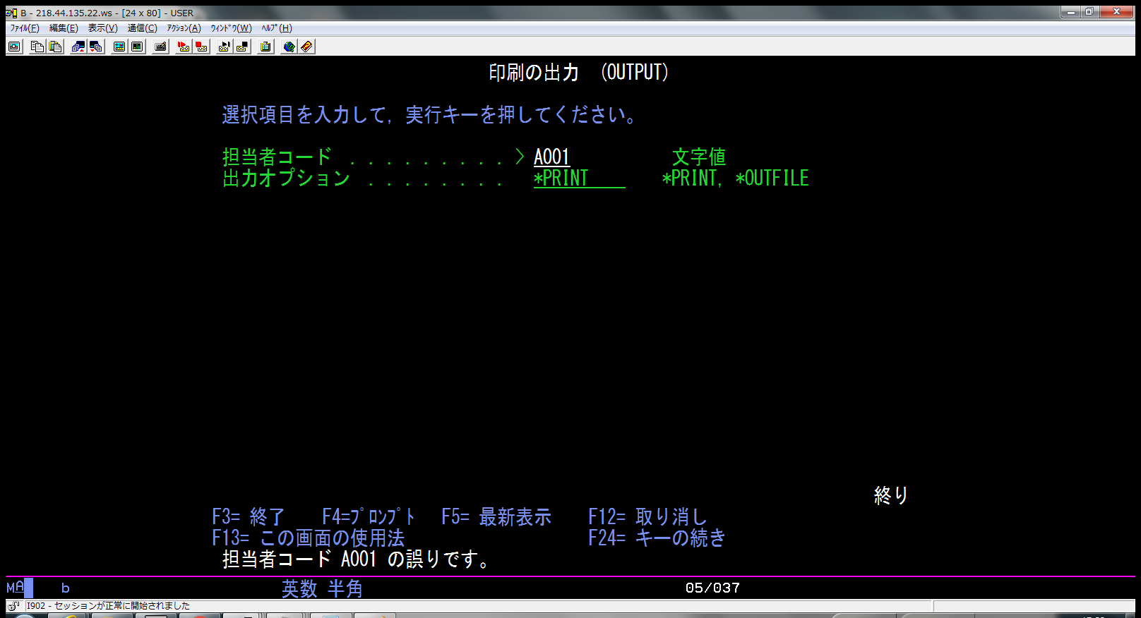
Task: Open the ﾍﾙﾌﾟ(H) menu
Action: pos(276,28)
